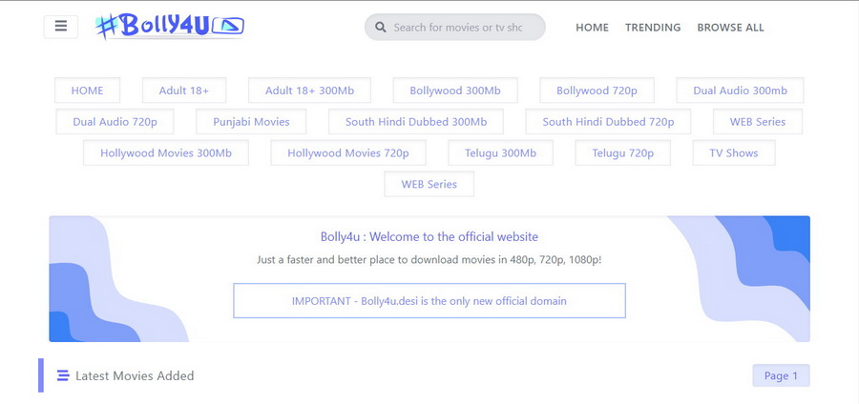Click the Latest Movies Added list icon
Image resolution: width=859 pixels, height=404 pixels.
(63, 375)
